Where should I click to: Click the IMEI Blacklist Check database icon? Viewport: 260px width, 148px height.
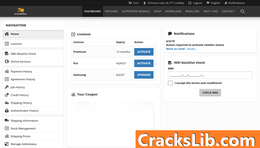(x=7, y=54)
